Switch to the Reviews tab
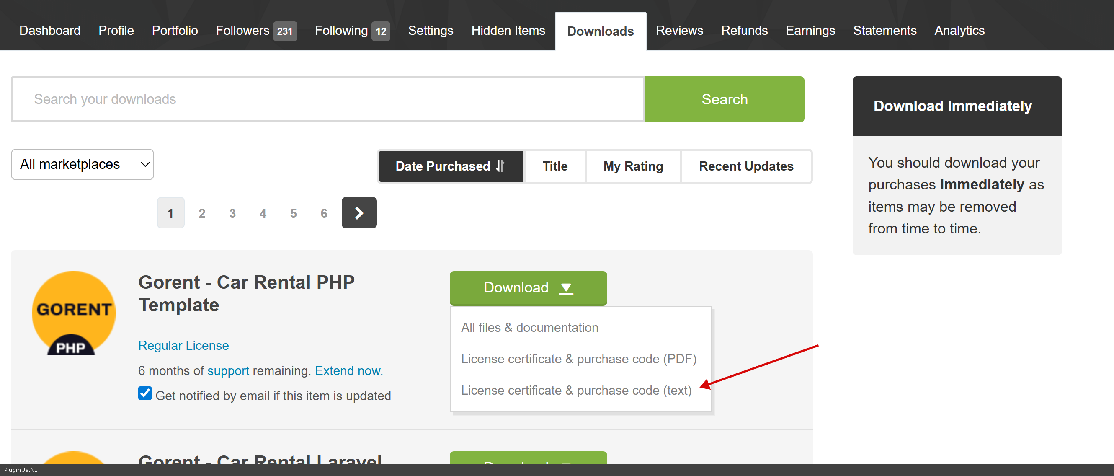This screenshot has width=1114, height=476. [x=679, y=31]
